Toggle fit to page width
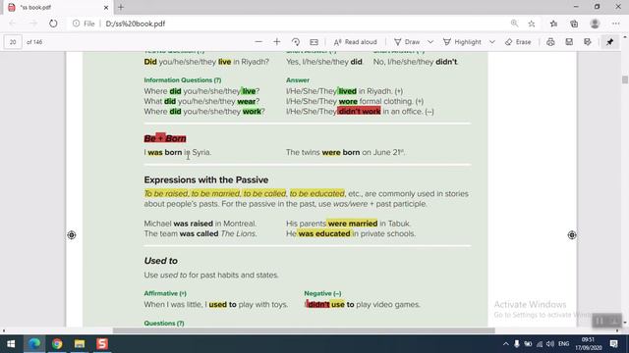This screenshot has height=353, width=629. pyautogui.click(x=314, y=42)
